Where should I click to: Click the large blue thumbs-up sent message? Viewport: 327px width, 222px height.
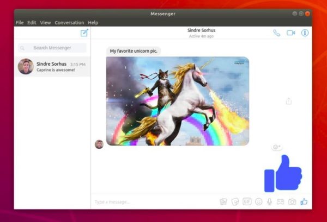click(x=283, y=174)
